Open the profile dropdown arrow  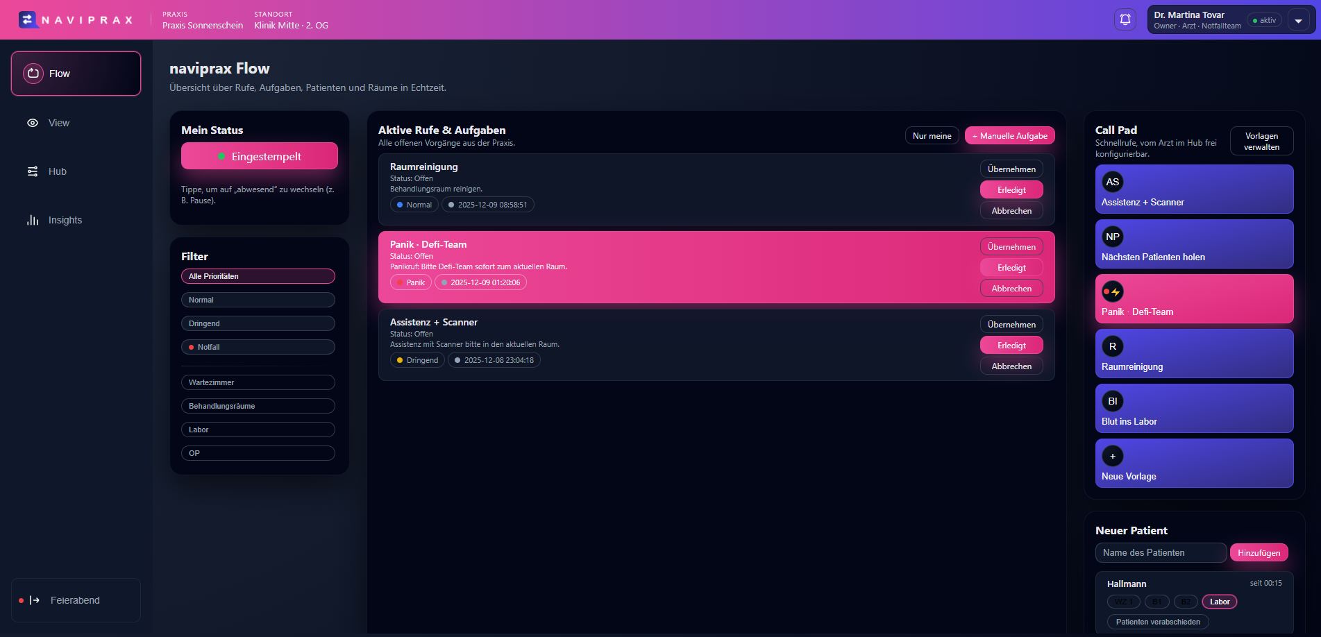(x=1297, y=19)
